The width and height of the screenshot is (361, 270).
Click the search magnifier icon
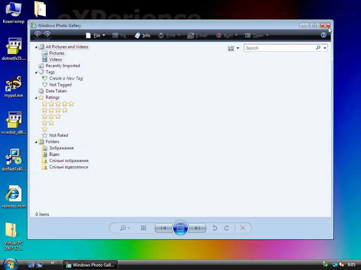pos(318,48)
